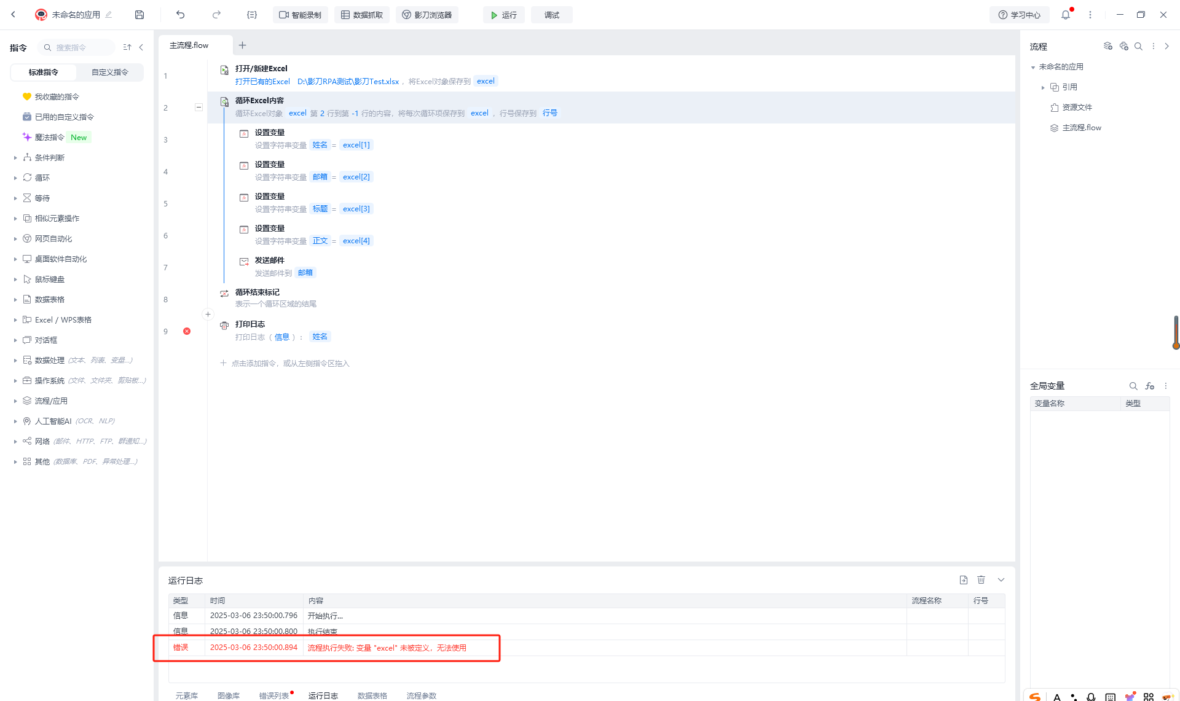
Task: Open the 错误列表 tab at the bottom
Action: 273,695
